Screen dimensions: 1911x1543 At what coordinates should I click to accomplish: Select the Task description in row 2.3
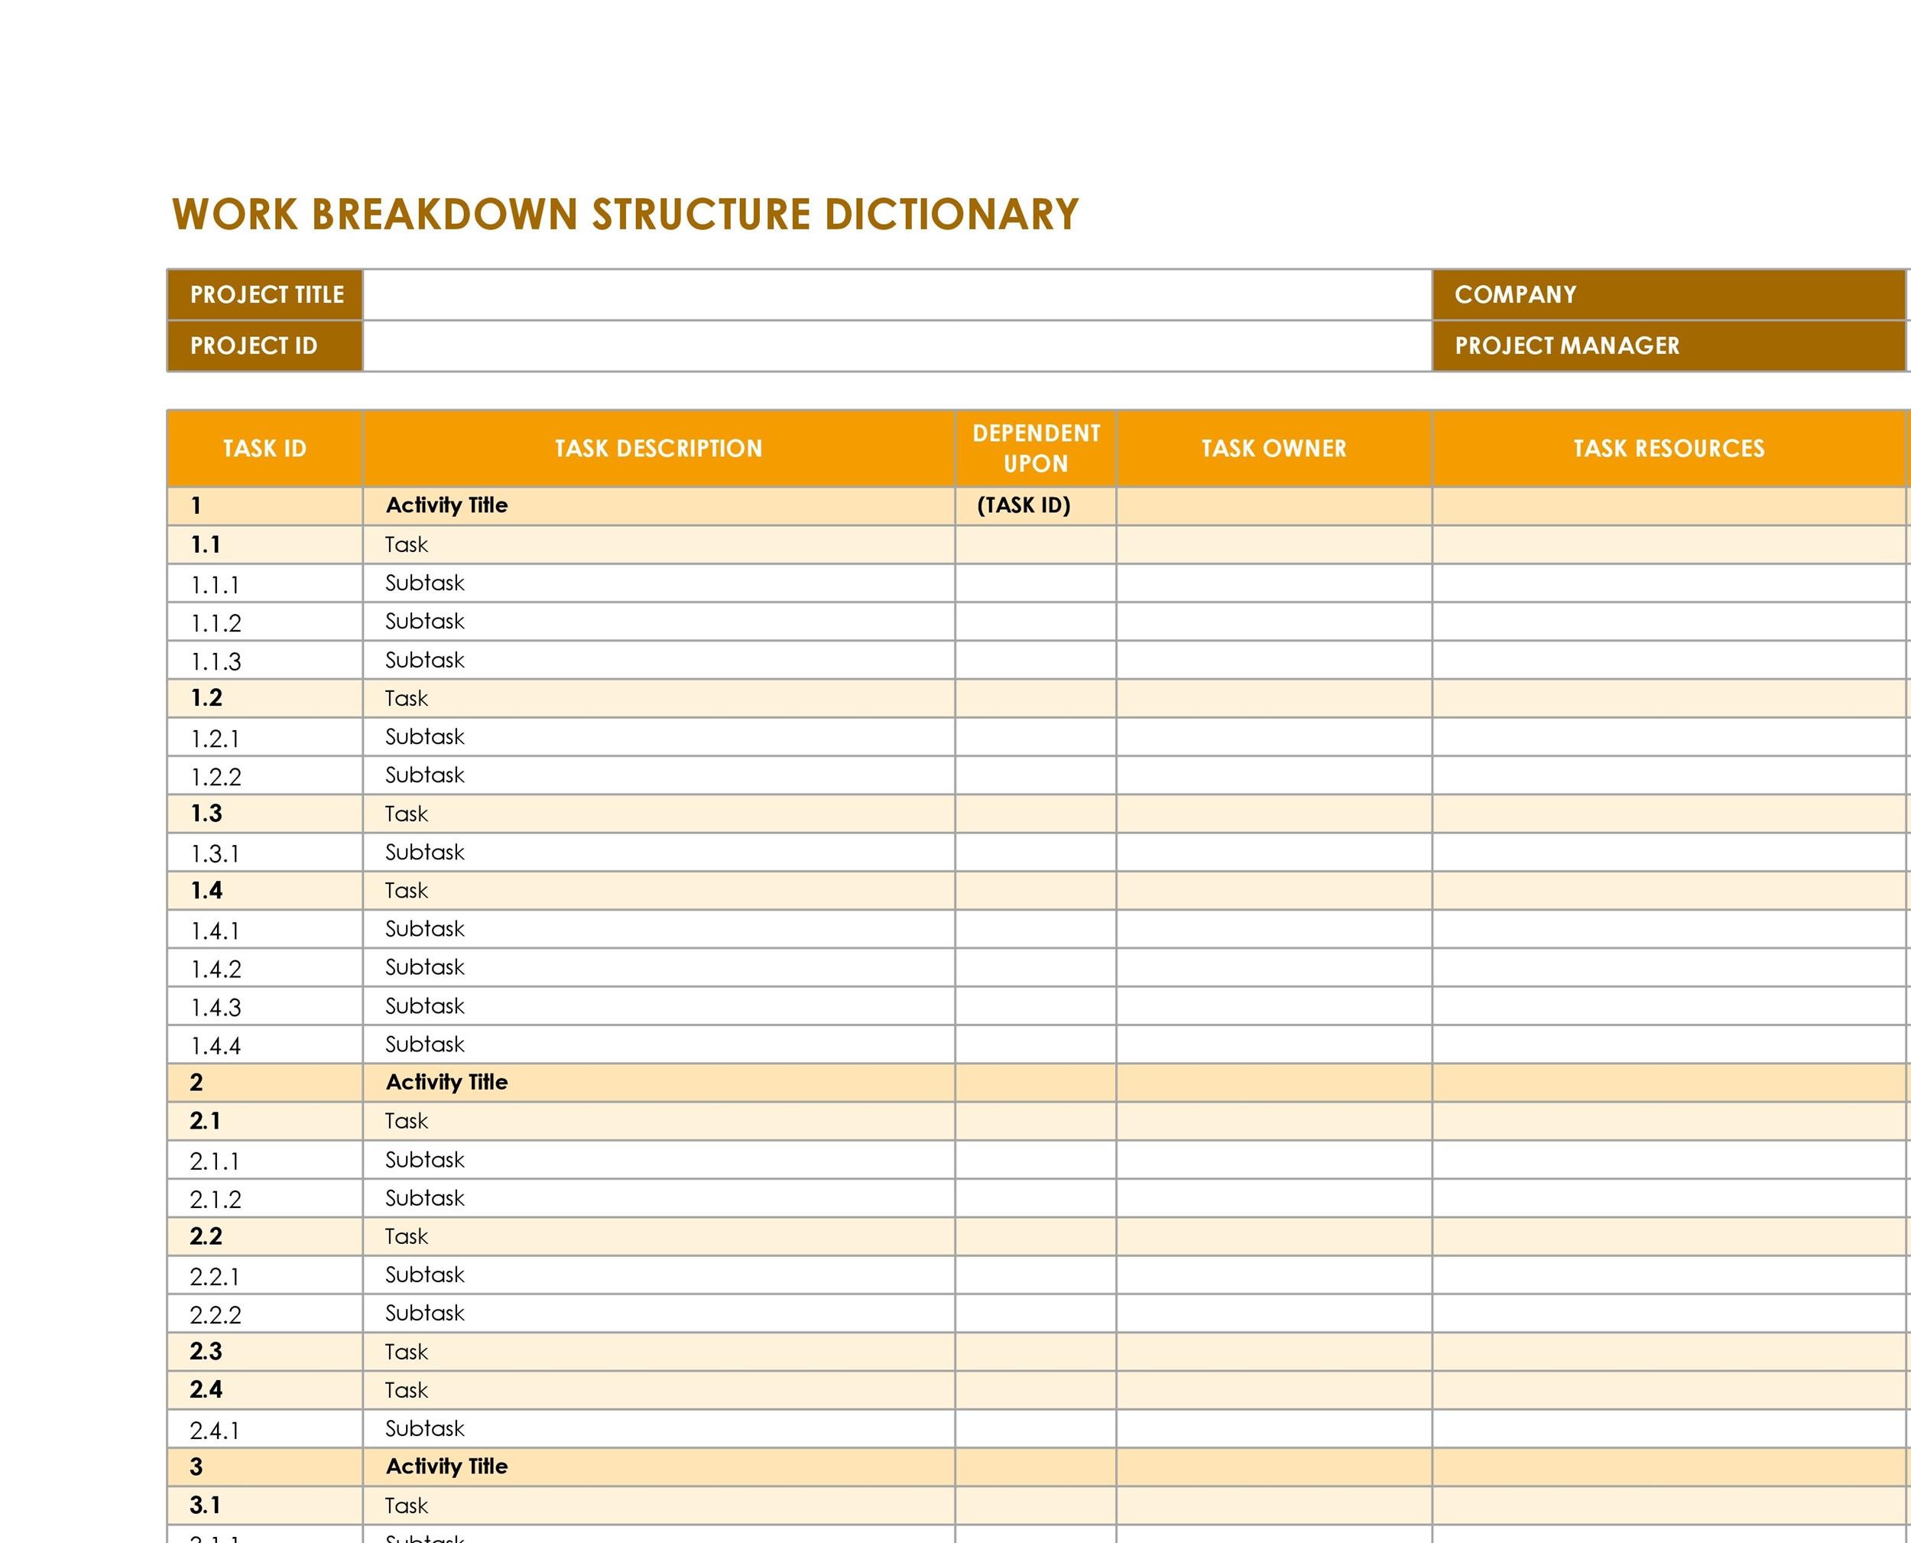coord(406,1352)
